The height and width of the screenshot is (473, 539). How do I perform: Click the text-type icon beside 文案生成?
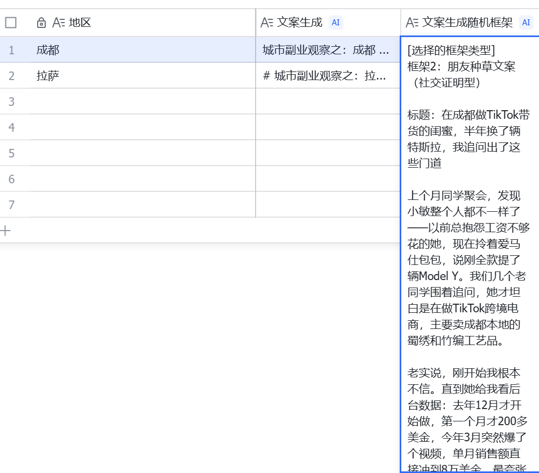point(267,23)
